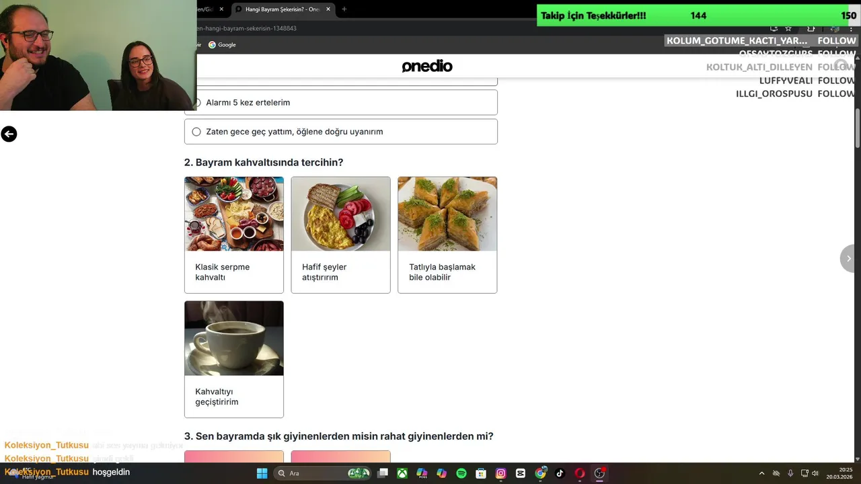
Task: Open the network status tray icon
Action: [804, 473]
